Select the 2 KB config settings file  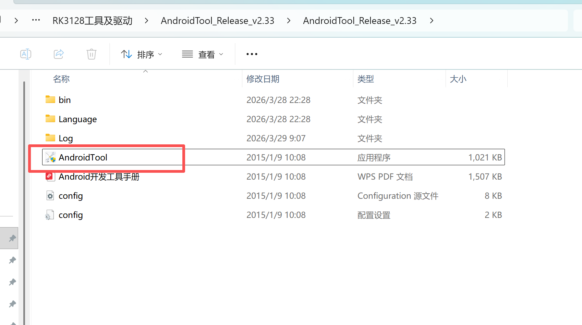point(71,215)
